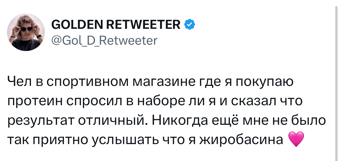Image resolution: width=340 pixels, height=161 pixels.
Task: Click the blue verified checkmark badge
Action: (189, 25)
